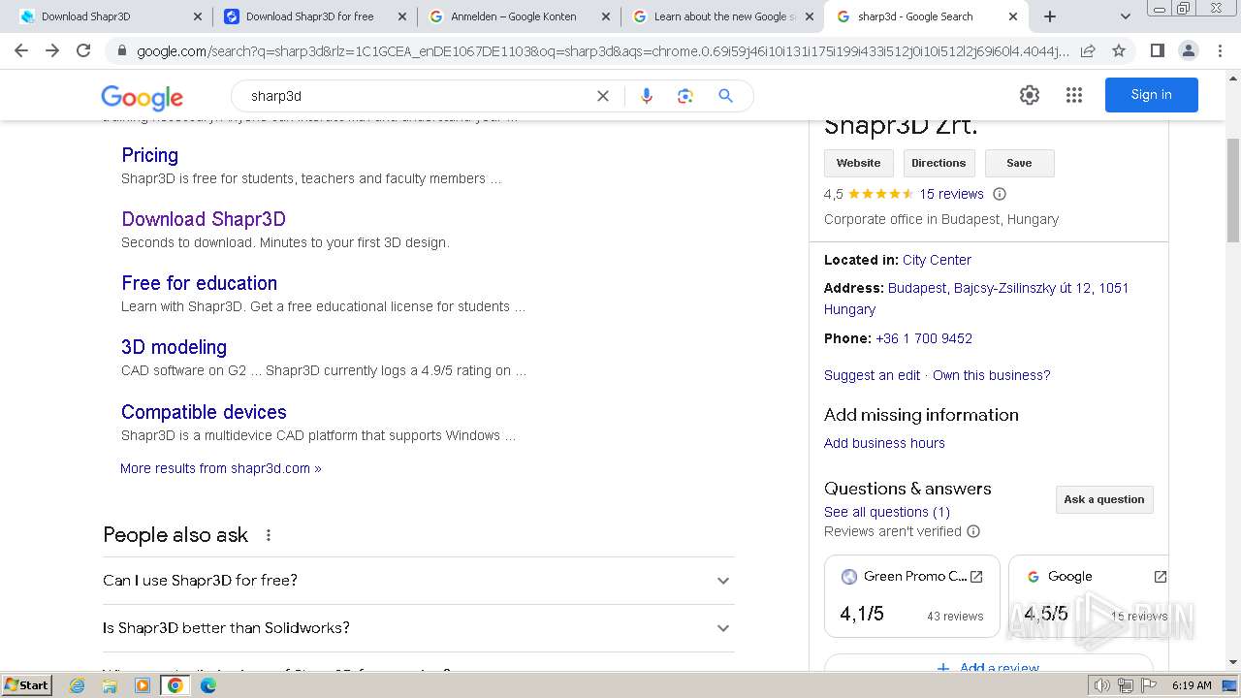
Task: Open Green Promo Codes review link
Action: pyautogui.click(x=911, y=596)
